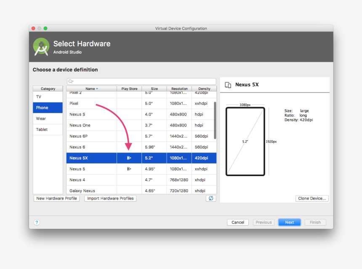Click the Clone Device... button
This screenshot has width=362, height=269.
pyautogui.click(x=312, y=198)
